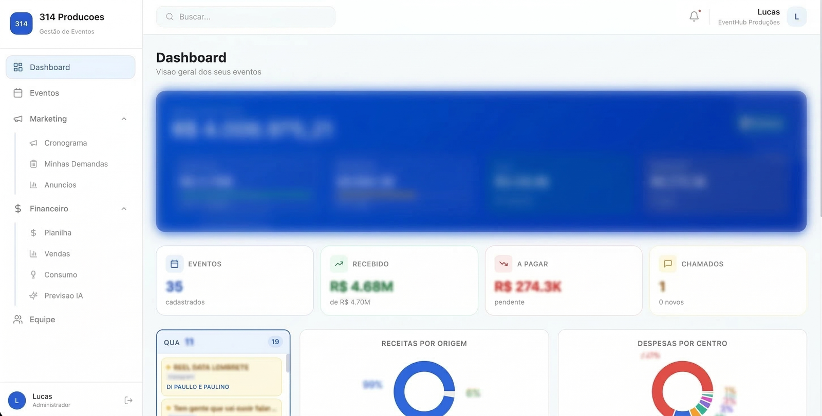
Task: Click the notification bell icon
Action: [694, 16]
